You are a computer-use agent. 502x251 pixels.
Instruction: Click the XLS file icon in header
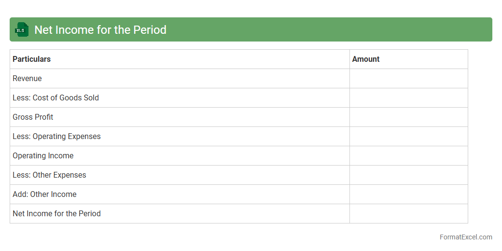[x=22, y=29]
